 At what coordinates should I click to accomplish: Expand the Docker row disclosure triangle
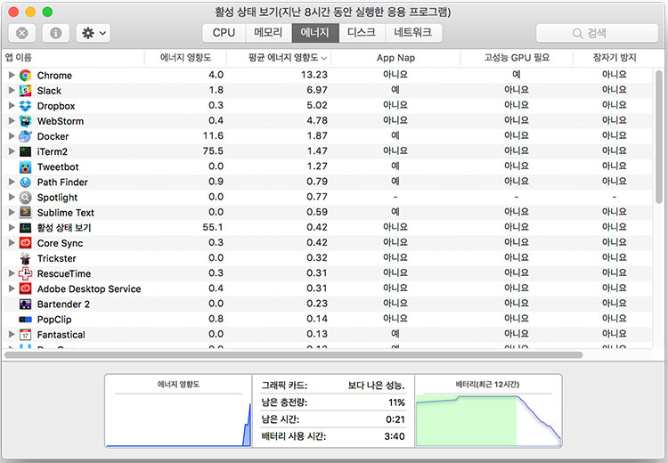pyautogui.click(x=12, y=136)
